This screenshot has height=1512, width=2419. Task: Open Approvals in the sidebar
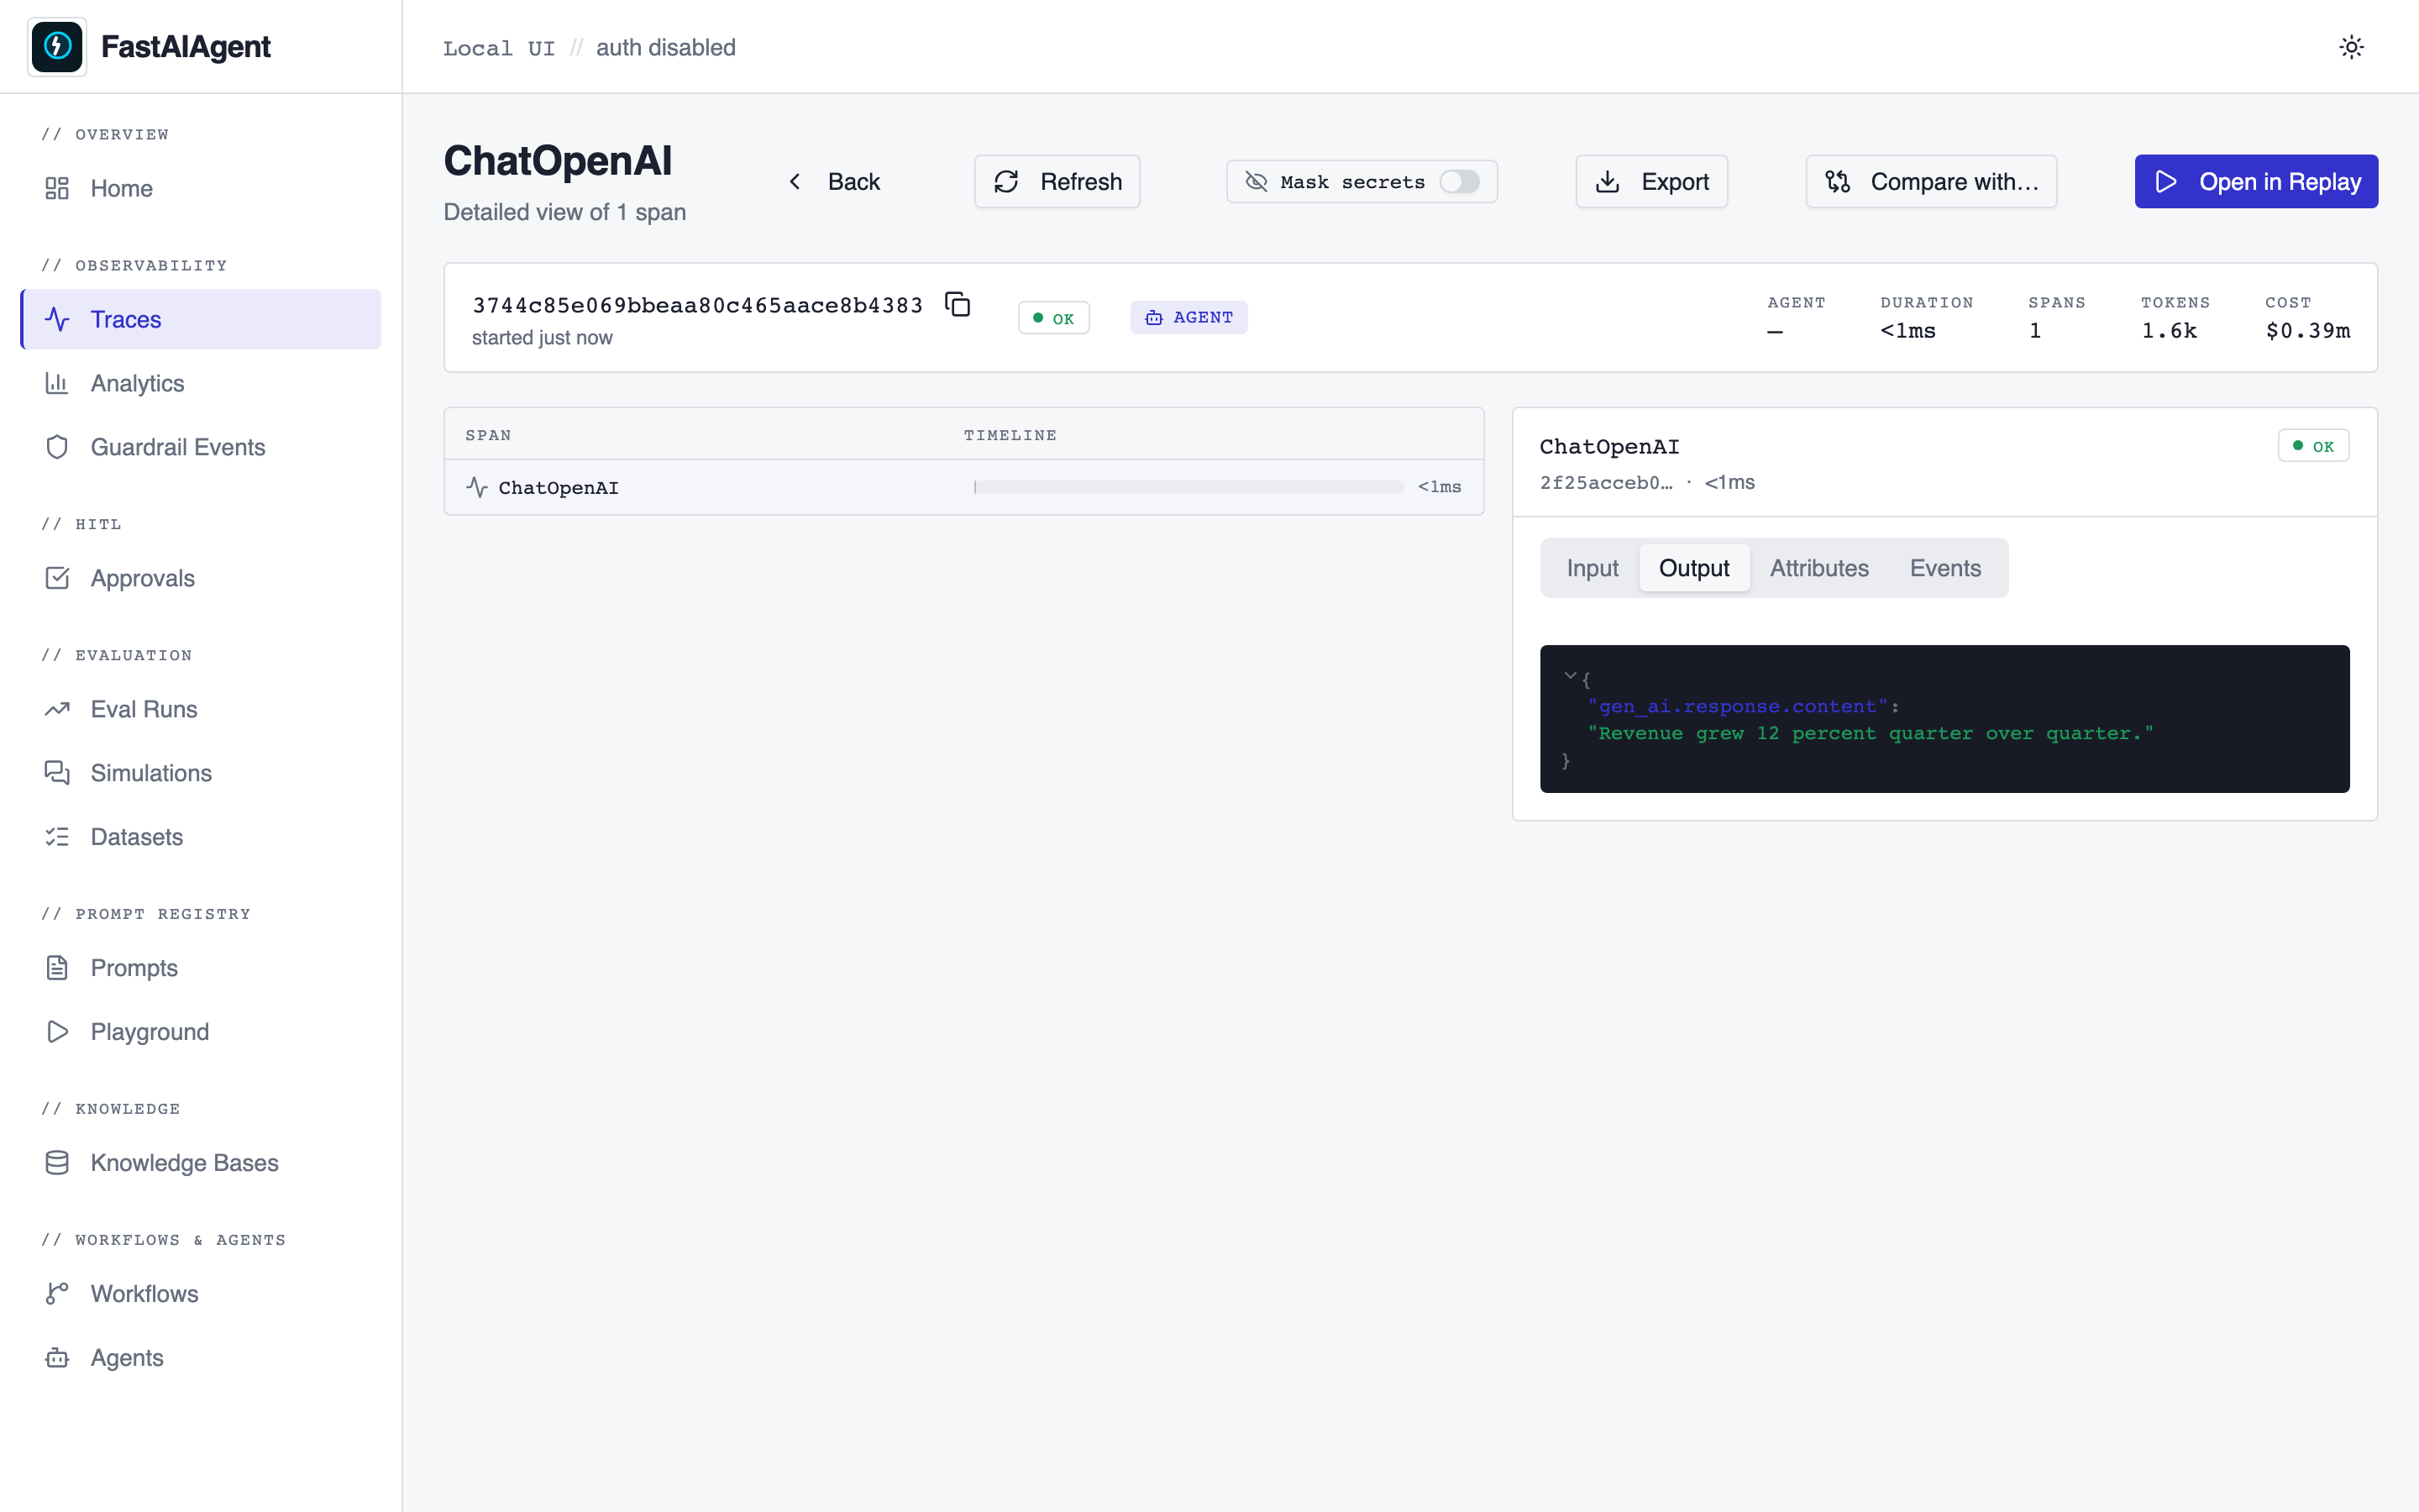tap(201, 578)
